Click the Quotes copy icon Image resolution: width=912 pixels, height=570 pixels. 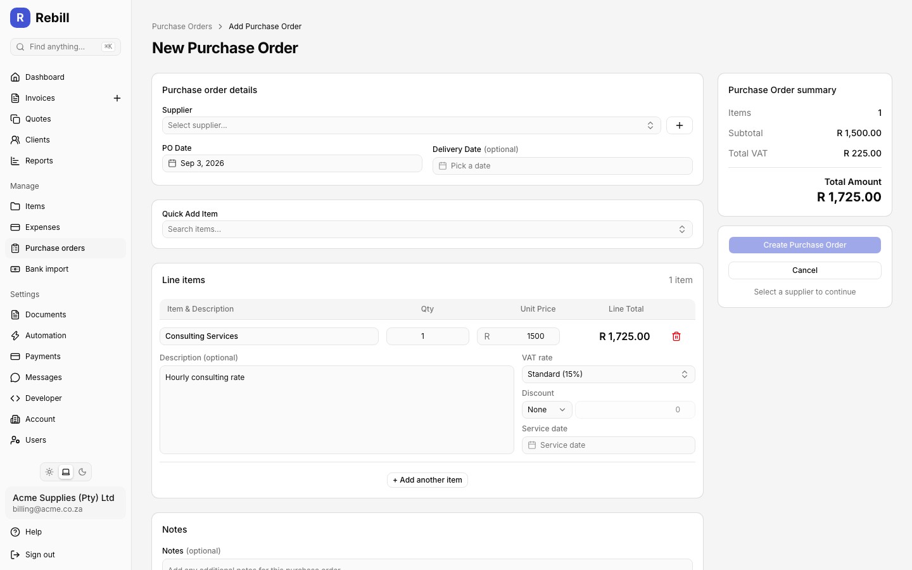pyautogui.click(x=15, y=119)
